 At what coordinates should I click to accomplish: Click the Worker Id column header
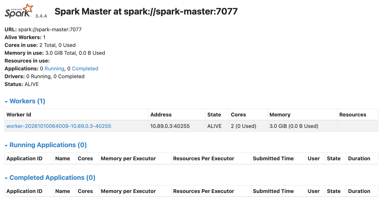(x=76, y=115)
